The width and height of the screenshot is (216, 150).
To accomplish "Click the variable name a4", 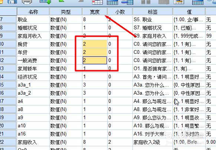I will point(20,101).
